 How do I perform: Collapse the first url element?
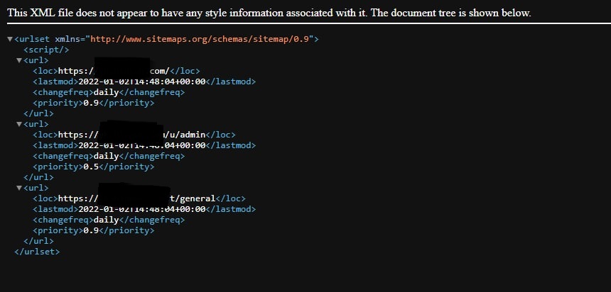pyautogui.click(x=19, y=61)
